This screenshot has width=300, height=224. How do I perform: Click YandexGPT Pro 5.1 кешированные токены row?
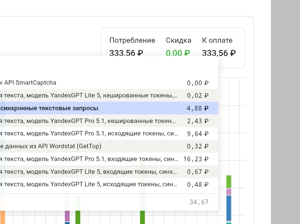tap(109, 121)
